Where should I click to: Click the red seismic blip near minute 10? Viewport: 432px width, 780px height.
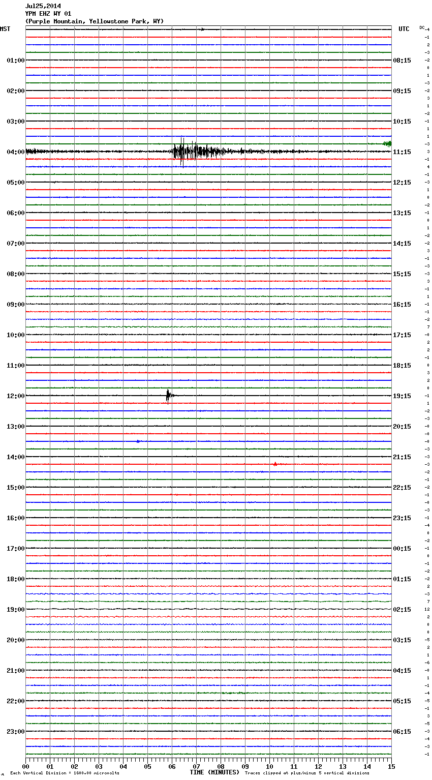pos(275,464)
